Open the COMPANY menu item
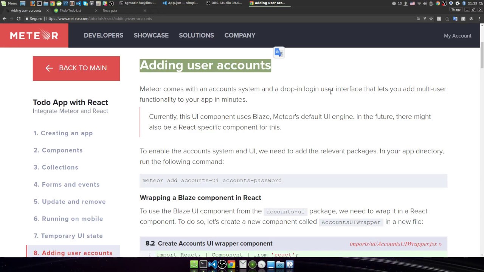The height and width of the screenshot is (272, 484). [x=240, y=36]
